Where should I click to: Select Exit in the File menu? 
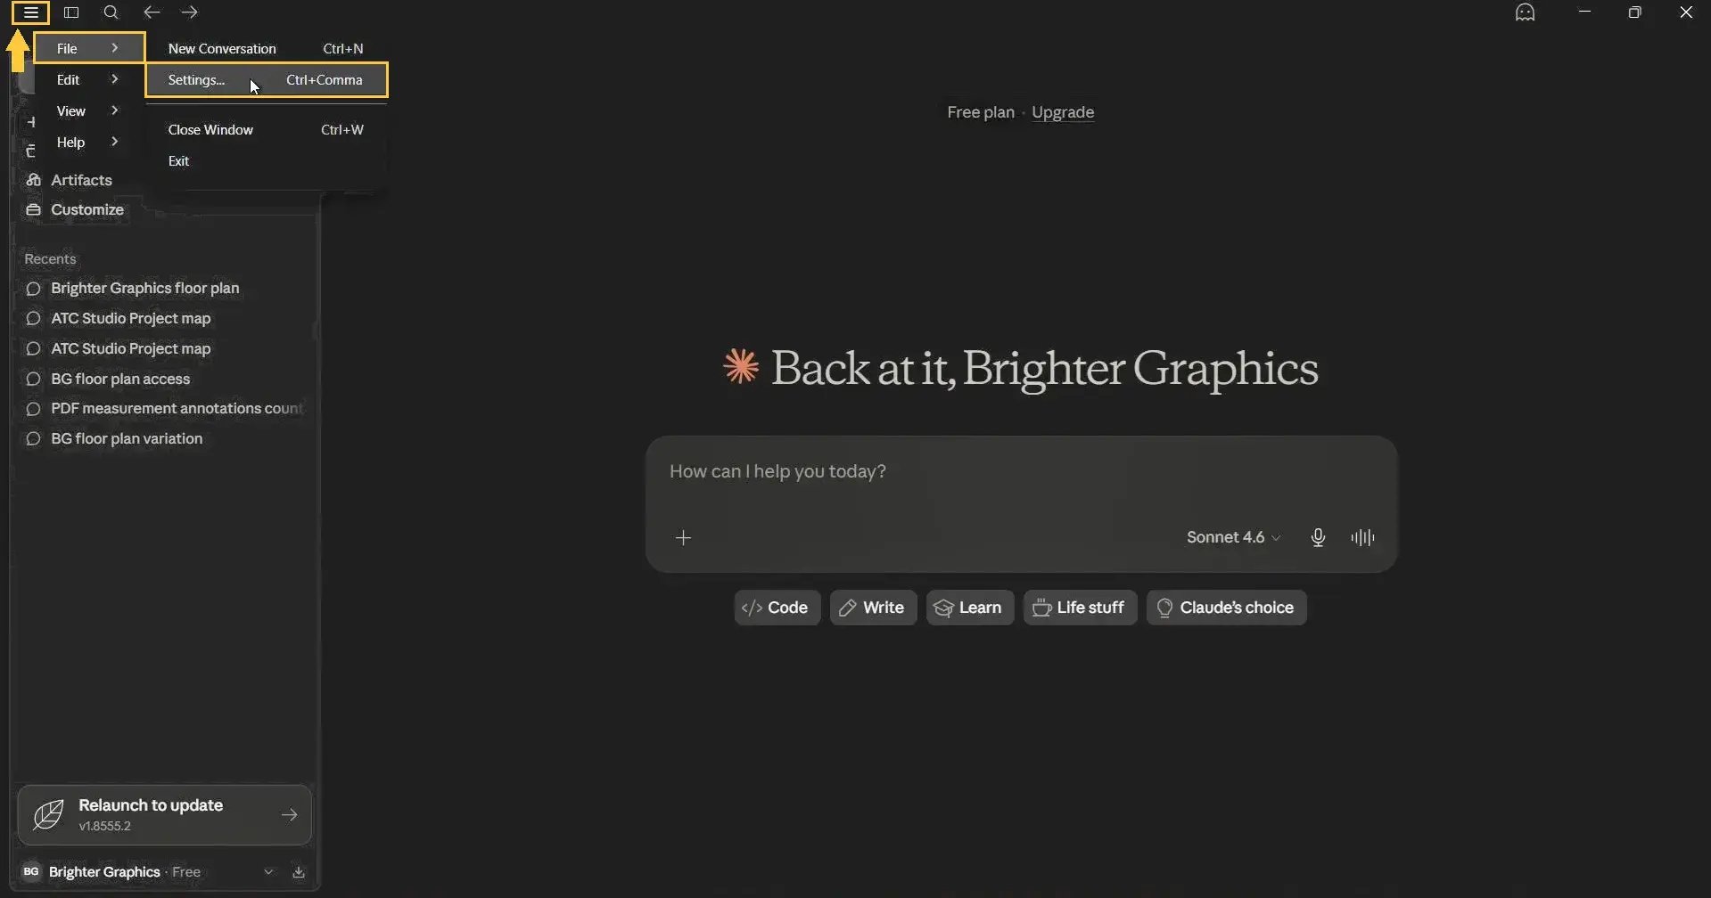(x=266, y=160)
